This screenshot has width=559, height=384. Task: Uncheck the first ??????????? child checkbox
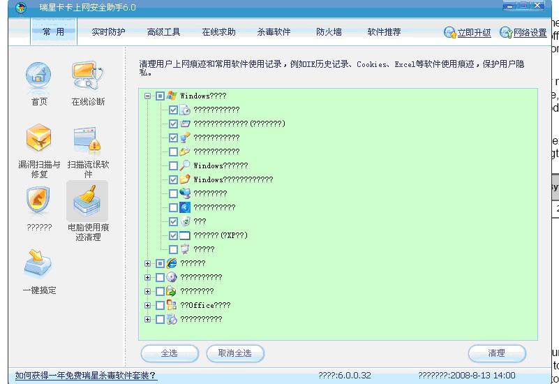(x=173, y=110)
